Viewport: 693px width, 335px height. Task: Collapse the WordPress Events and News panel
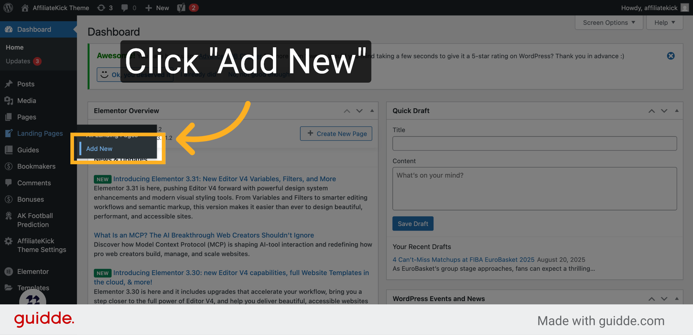pyautogui.click(x=677, y=299)
